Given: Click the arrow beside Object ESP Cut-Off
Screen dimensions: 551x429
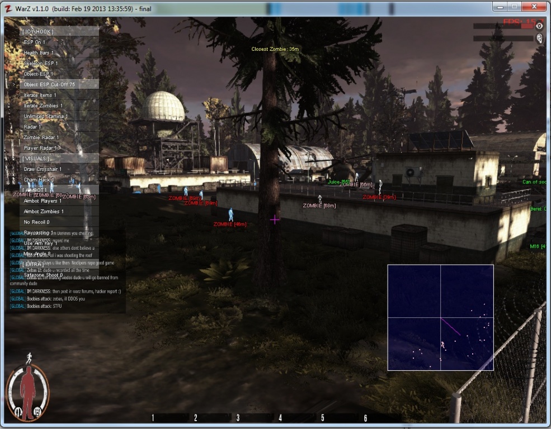Looking at the screenshot, I should (x=13, y=84).
